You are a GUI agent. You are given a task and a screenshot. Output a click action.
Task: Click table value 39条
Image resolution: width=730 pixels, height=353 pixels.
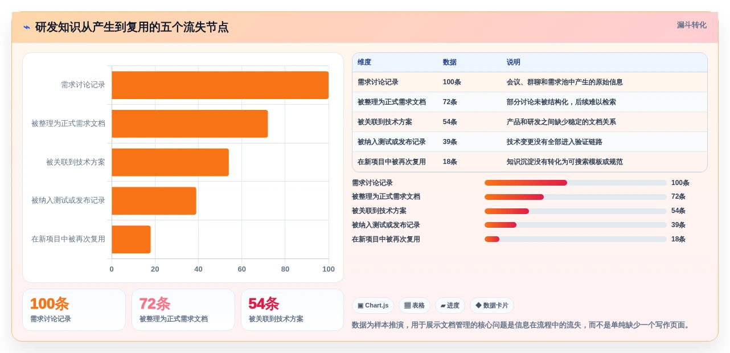pos(450,142)
